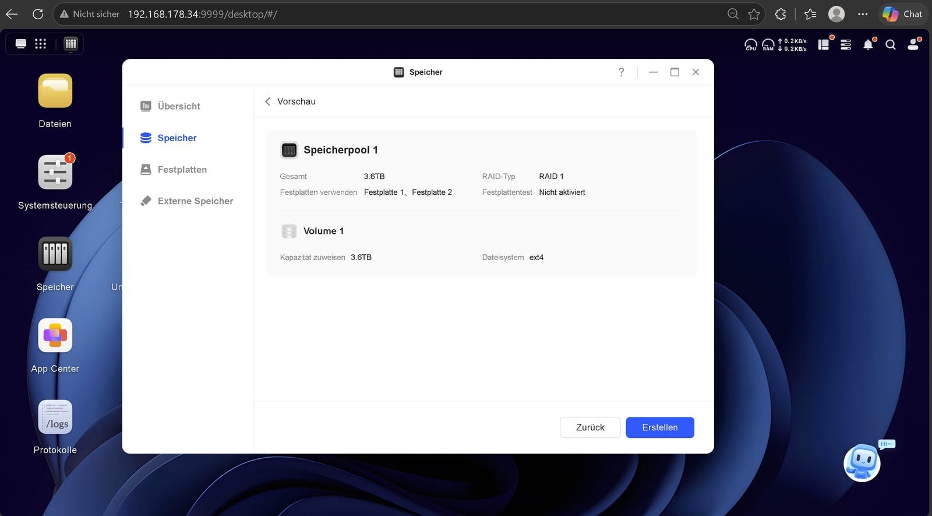932x516 pixels.
Task: Check the RAM usage indicator
Action: pos(768,44)
